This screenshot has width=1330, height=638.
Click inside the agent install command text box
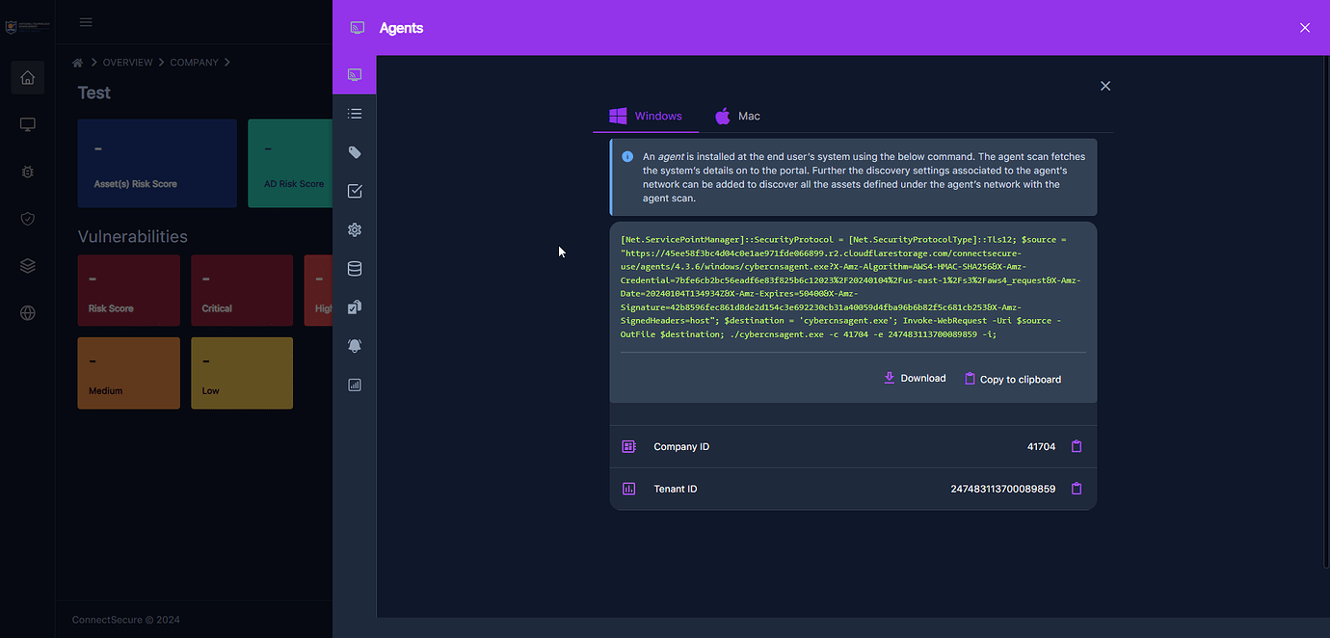point(852,289)
